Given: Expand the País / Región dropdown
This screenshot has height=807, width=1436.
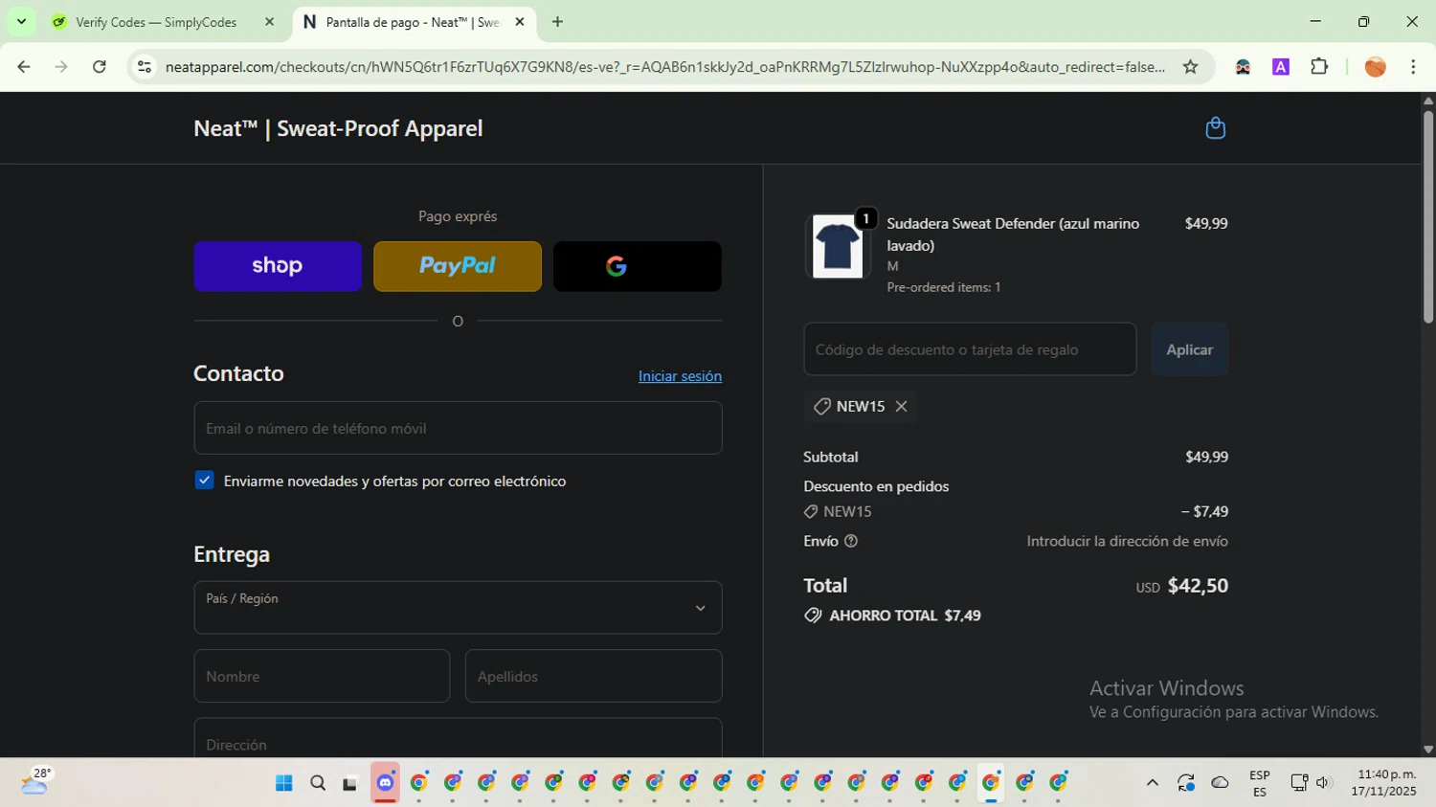Looking at the screenshot, I should point(458,607).
